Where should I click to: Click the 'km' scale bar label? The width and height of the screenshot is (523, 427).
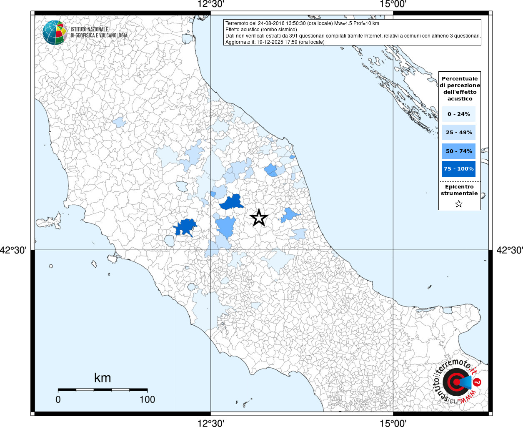[x=103, y=378]
